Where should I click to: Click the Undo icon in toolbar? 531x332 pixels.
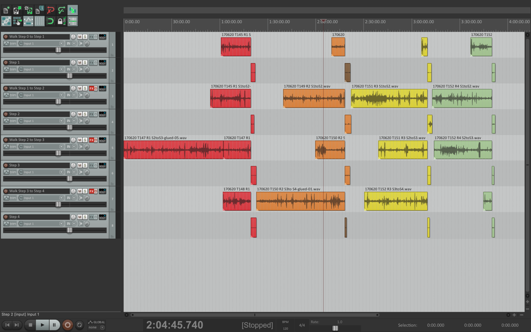point(50,10)
